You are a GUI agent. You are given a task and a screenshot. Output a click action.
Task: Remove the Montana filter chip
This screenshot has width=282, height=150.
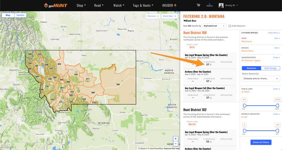click(158, 16)
